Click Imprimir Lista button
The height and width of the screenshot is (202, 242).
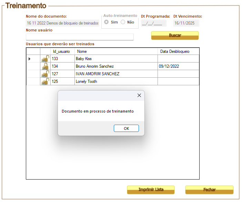(x=151, y=190)
